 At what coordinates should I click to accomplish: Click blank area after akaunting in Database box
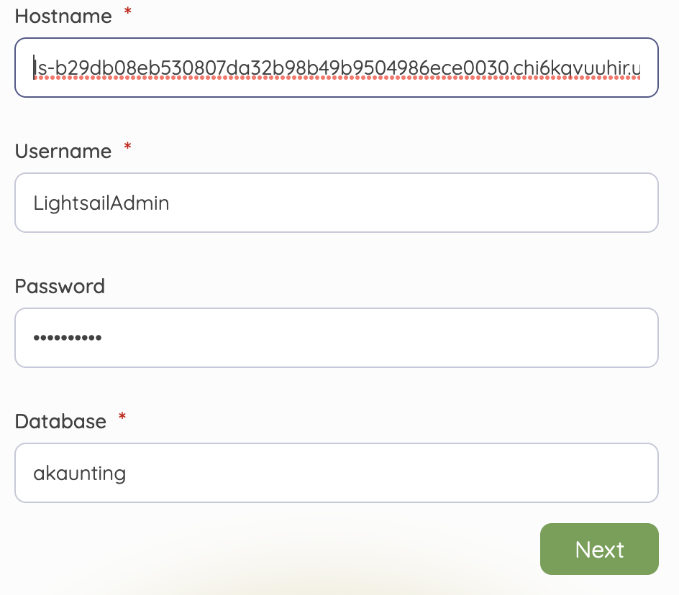[390, 473]
